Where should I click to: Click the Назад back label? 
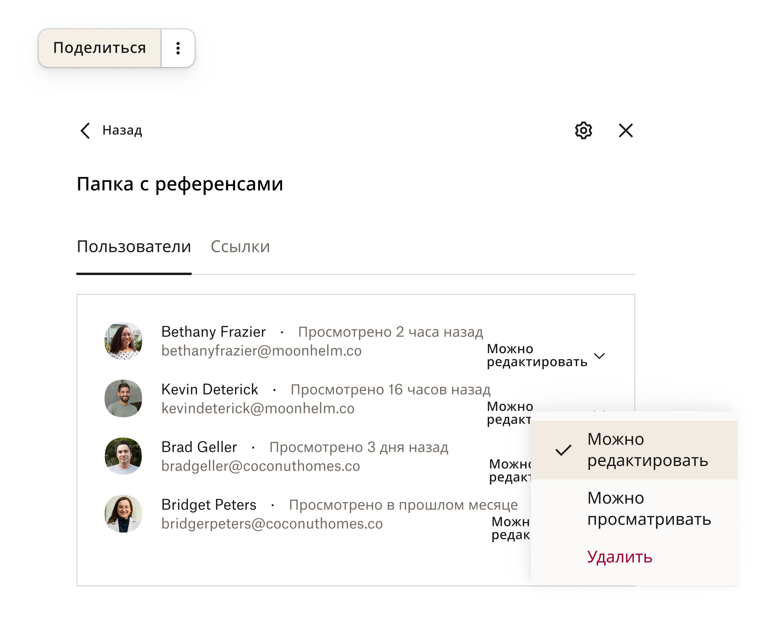[122, 130]
